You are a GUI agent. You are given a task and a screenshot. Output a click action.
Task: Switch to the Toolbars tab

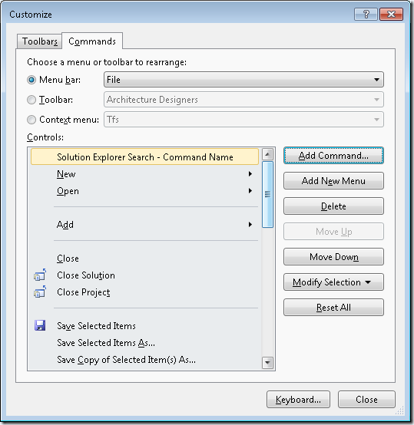pyautogui.click(x=40, y=41)
